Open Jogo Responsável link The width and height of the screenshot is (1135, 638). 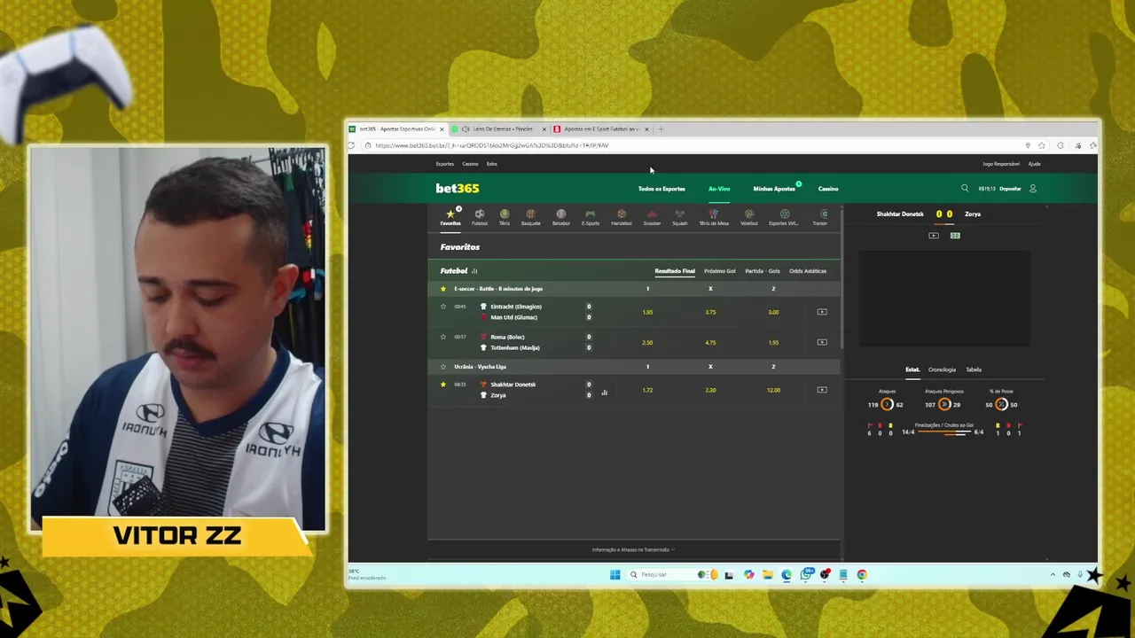click(1001, 164)
